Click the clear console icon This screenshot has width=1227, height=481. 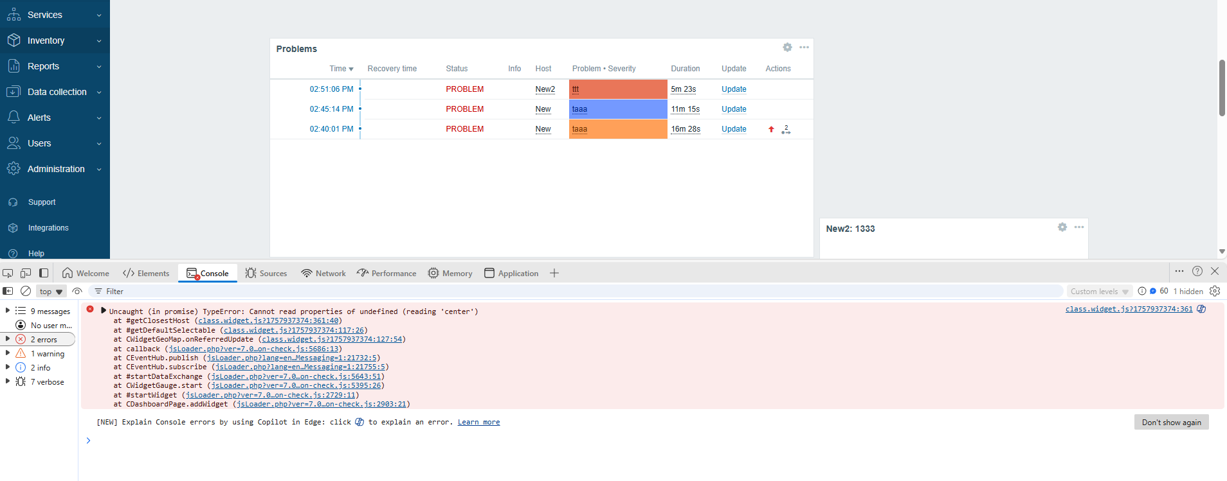point(26,291)
